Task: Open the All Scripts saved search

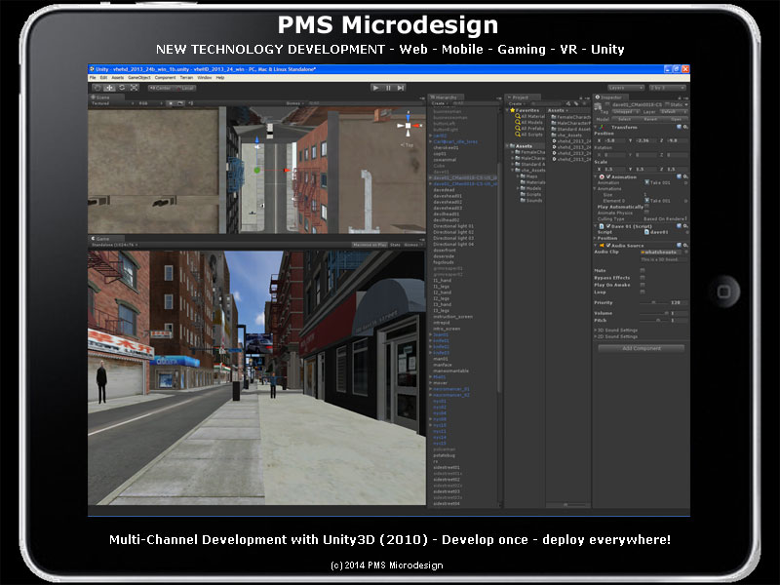Action: coord(528,135)
